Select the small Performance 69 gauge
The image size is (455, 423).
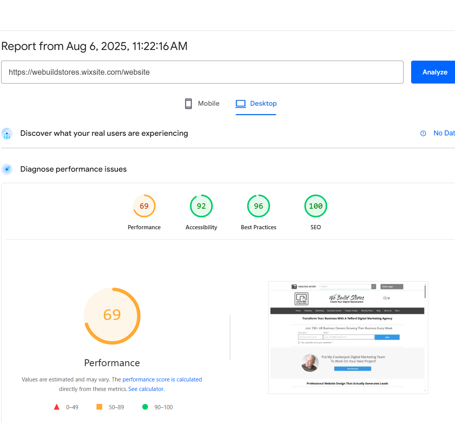(x=144, y=206)
